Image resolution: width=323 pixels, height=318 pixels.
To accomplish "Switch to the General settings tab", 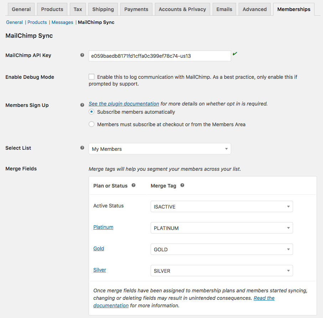I will [x=21, y=9].
